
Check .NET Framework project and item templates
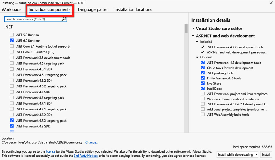[x=203, y=94]
